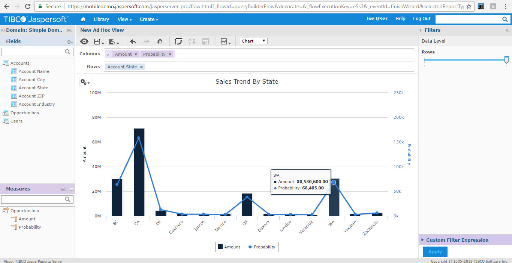Click the eye preview mode icon
The height and width of the screenshot is (263, 512).
tap(84, 41)
